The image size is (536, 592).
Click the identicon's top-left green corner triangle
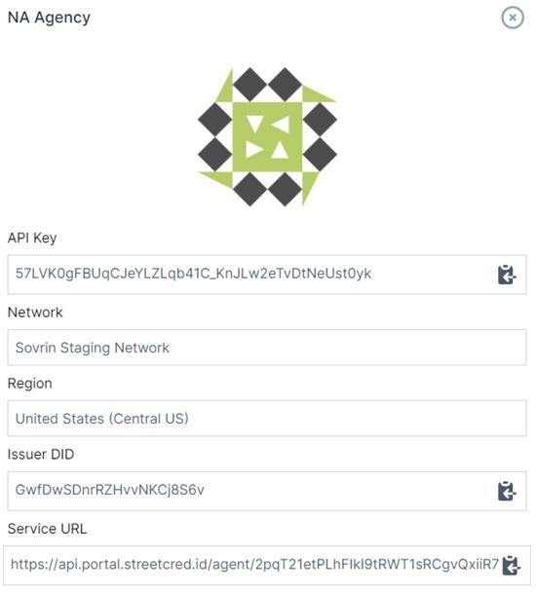(226, 90)
